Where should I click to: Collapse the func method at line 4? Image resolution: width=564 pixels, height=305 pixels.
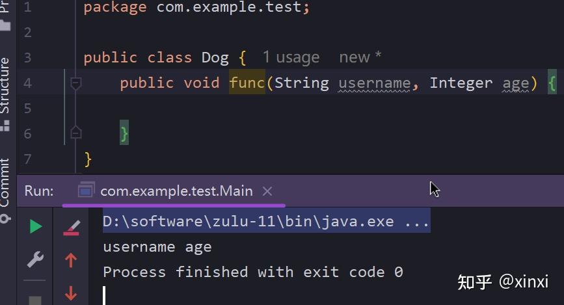[75, 83]
